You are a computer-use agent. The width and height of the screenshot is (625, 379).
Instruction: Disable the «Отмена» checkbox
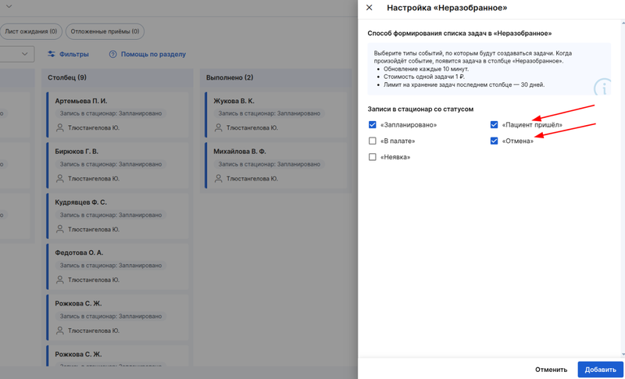(494, 141)
